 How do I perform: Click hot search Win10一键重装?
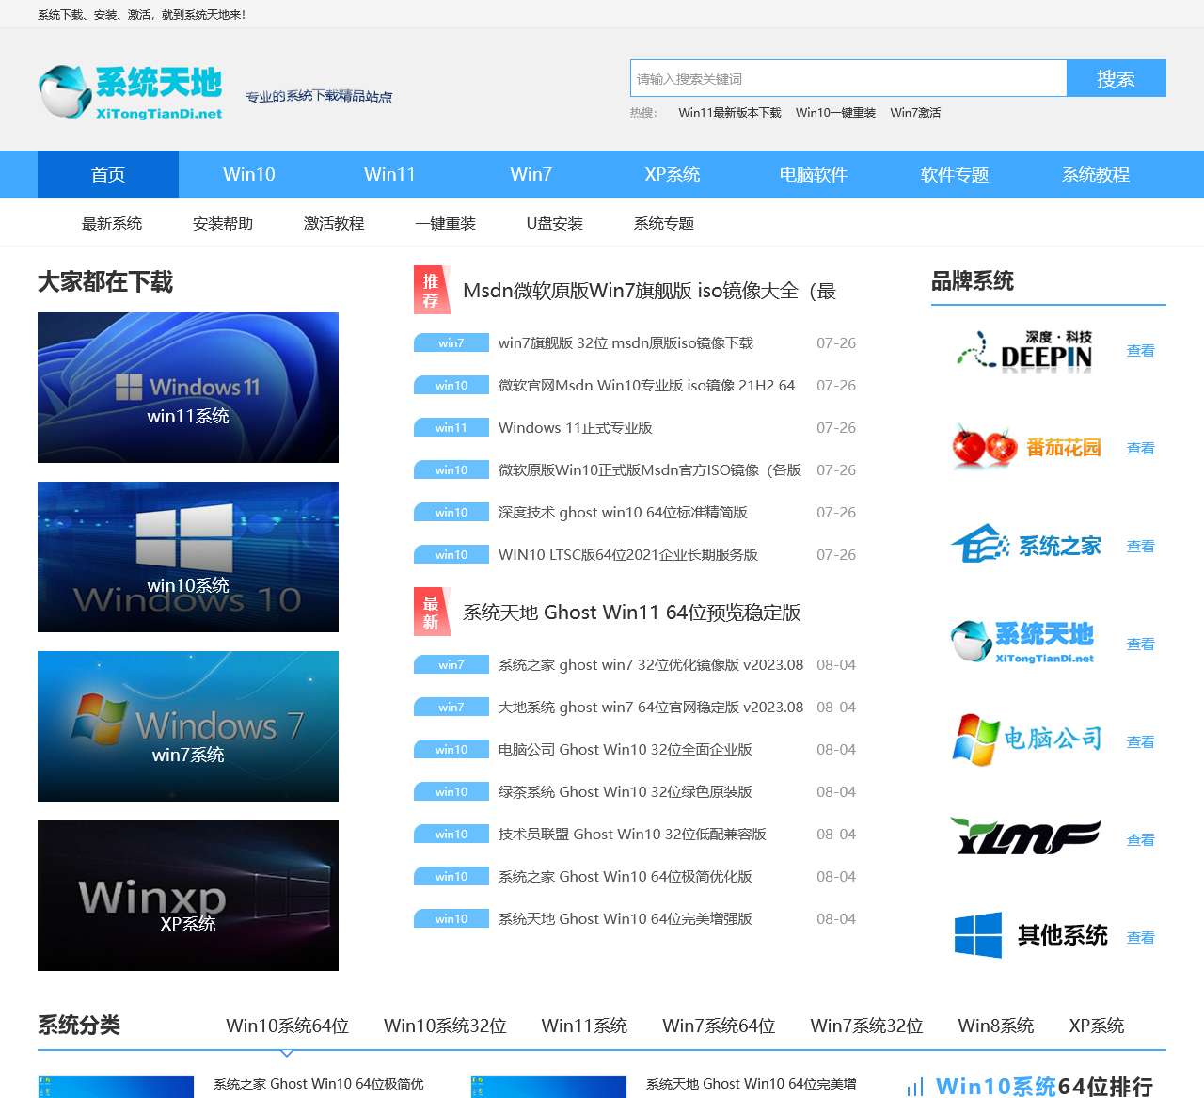[x=835, y=112]
